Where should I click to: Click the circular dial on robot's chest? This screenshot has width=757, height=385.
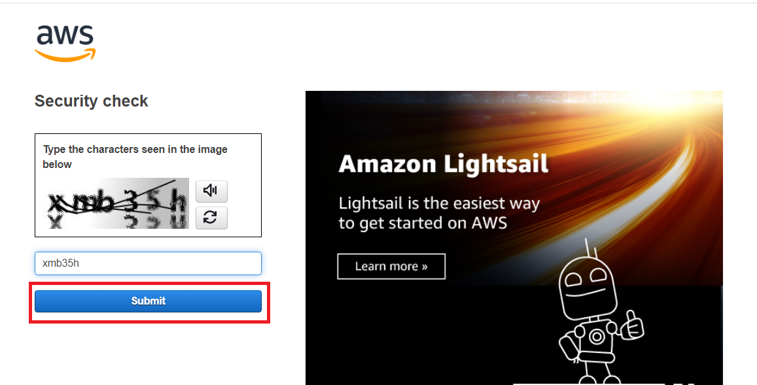point(596,337)
